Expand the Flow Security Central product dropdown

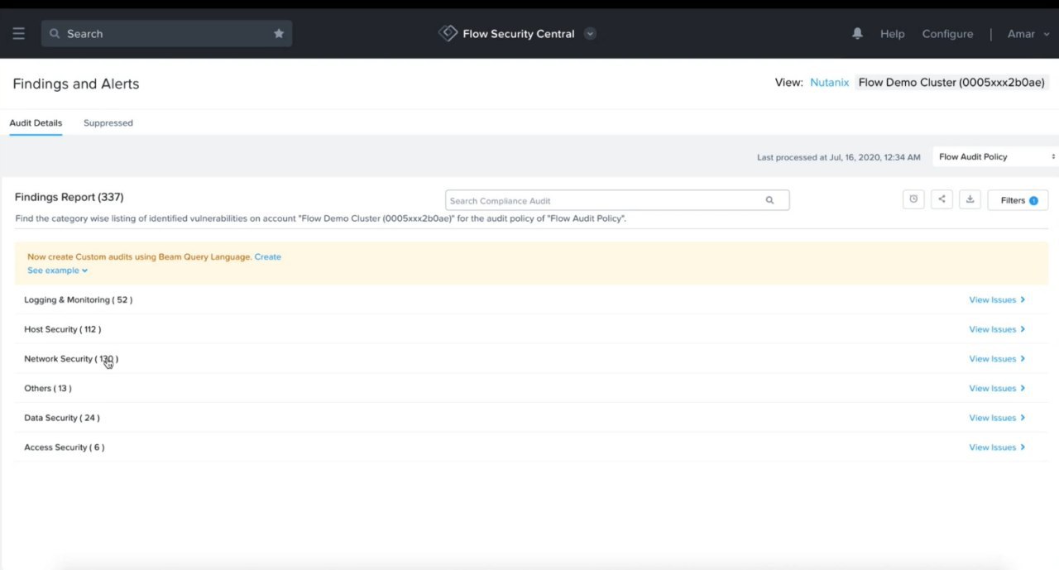(590, 34)
